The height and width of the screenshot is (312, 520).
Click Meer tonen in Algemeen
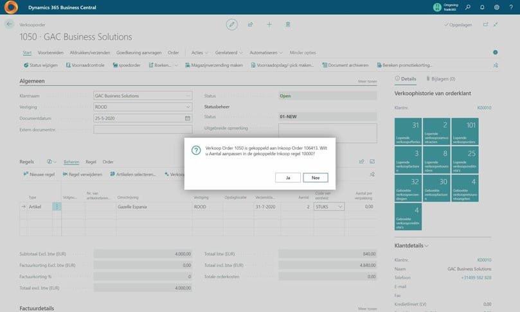368,81
